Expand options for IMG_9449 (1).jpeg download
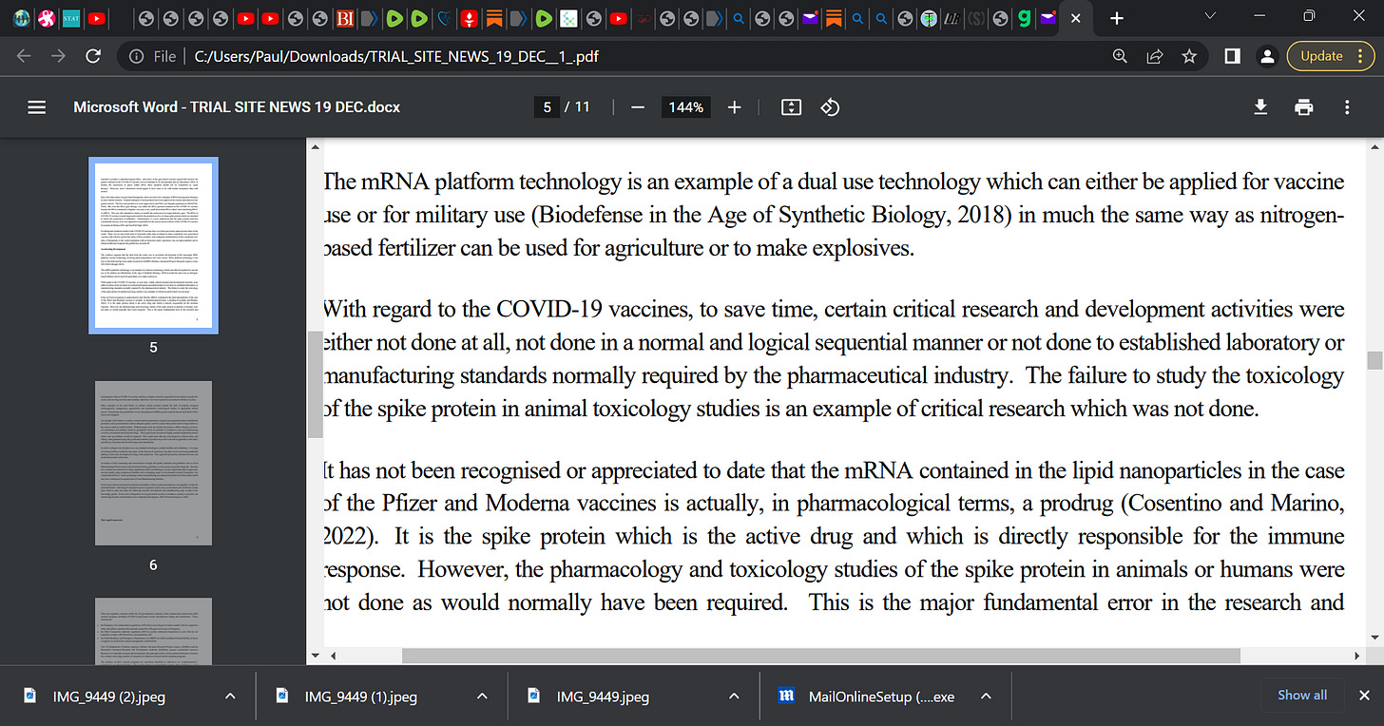Image resolution: width=1384 pixels, height=726 pixels. tap(481, 697)
